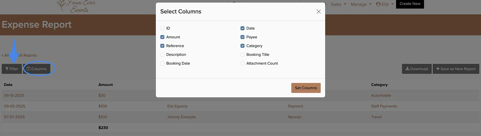Toggle the Attachment Count checkbox
The image size is (481, 136).
tap(242, 63)
